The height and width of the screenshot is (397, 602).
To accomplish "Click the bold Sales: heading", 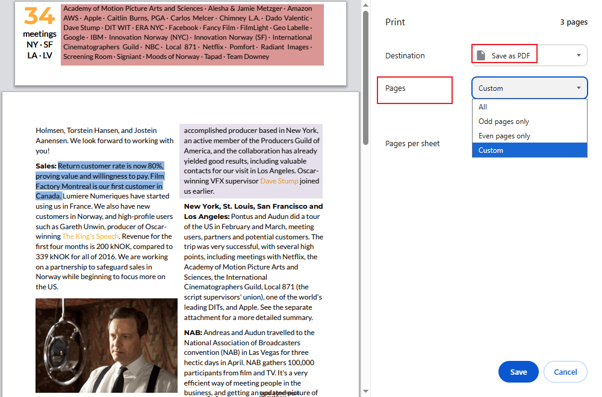I will click(46, 166).
